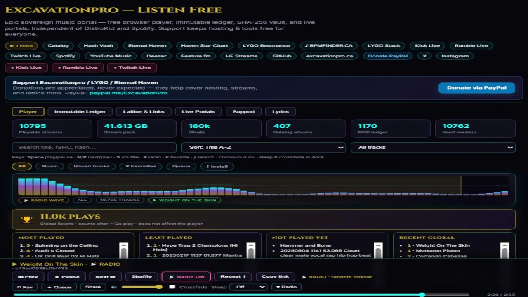The width and height of the screenshot is (528, 297).
Task: Open the Twitch Live red-dot pill
Action: click(132, 68)
